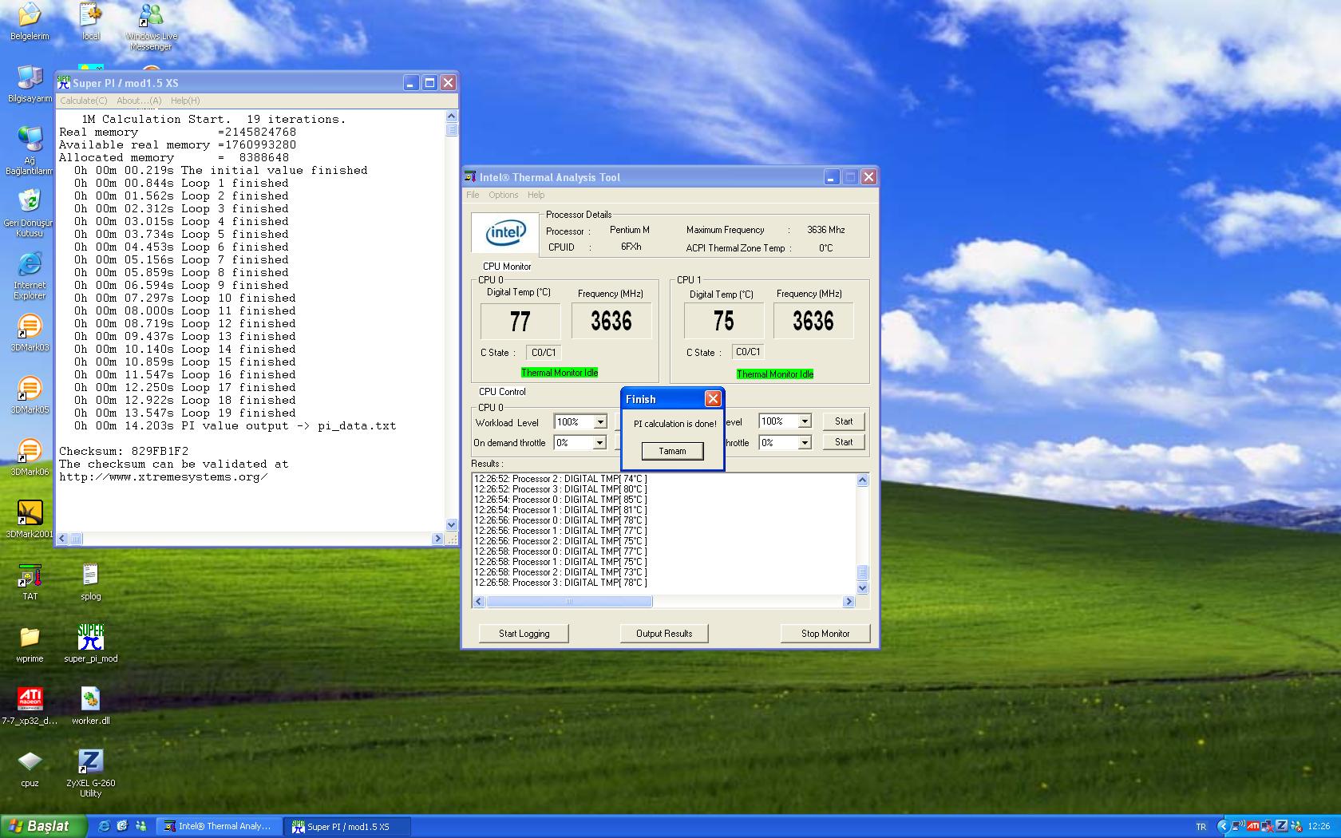Screen dimensions: 1341x838
Task: Launch super_pi_mod from the desktop
Action: [91, 644]
